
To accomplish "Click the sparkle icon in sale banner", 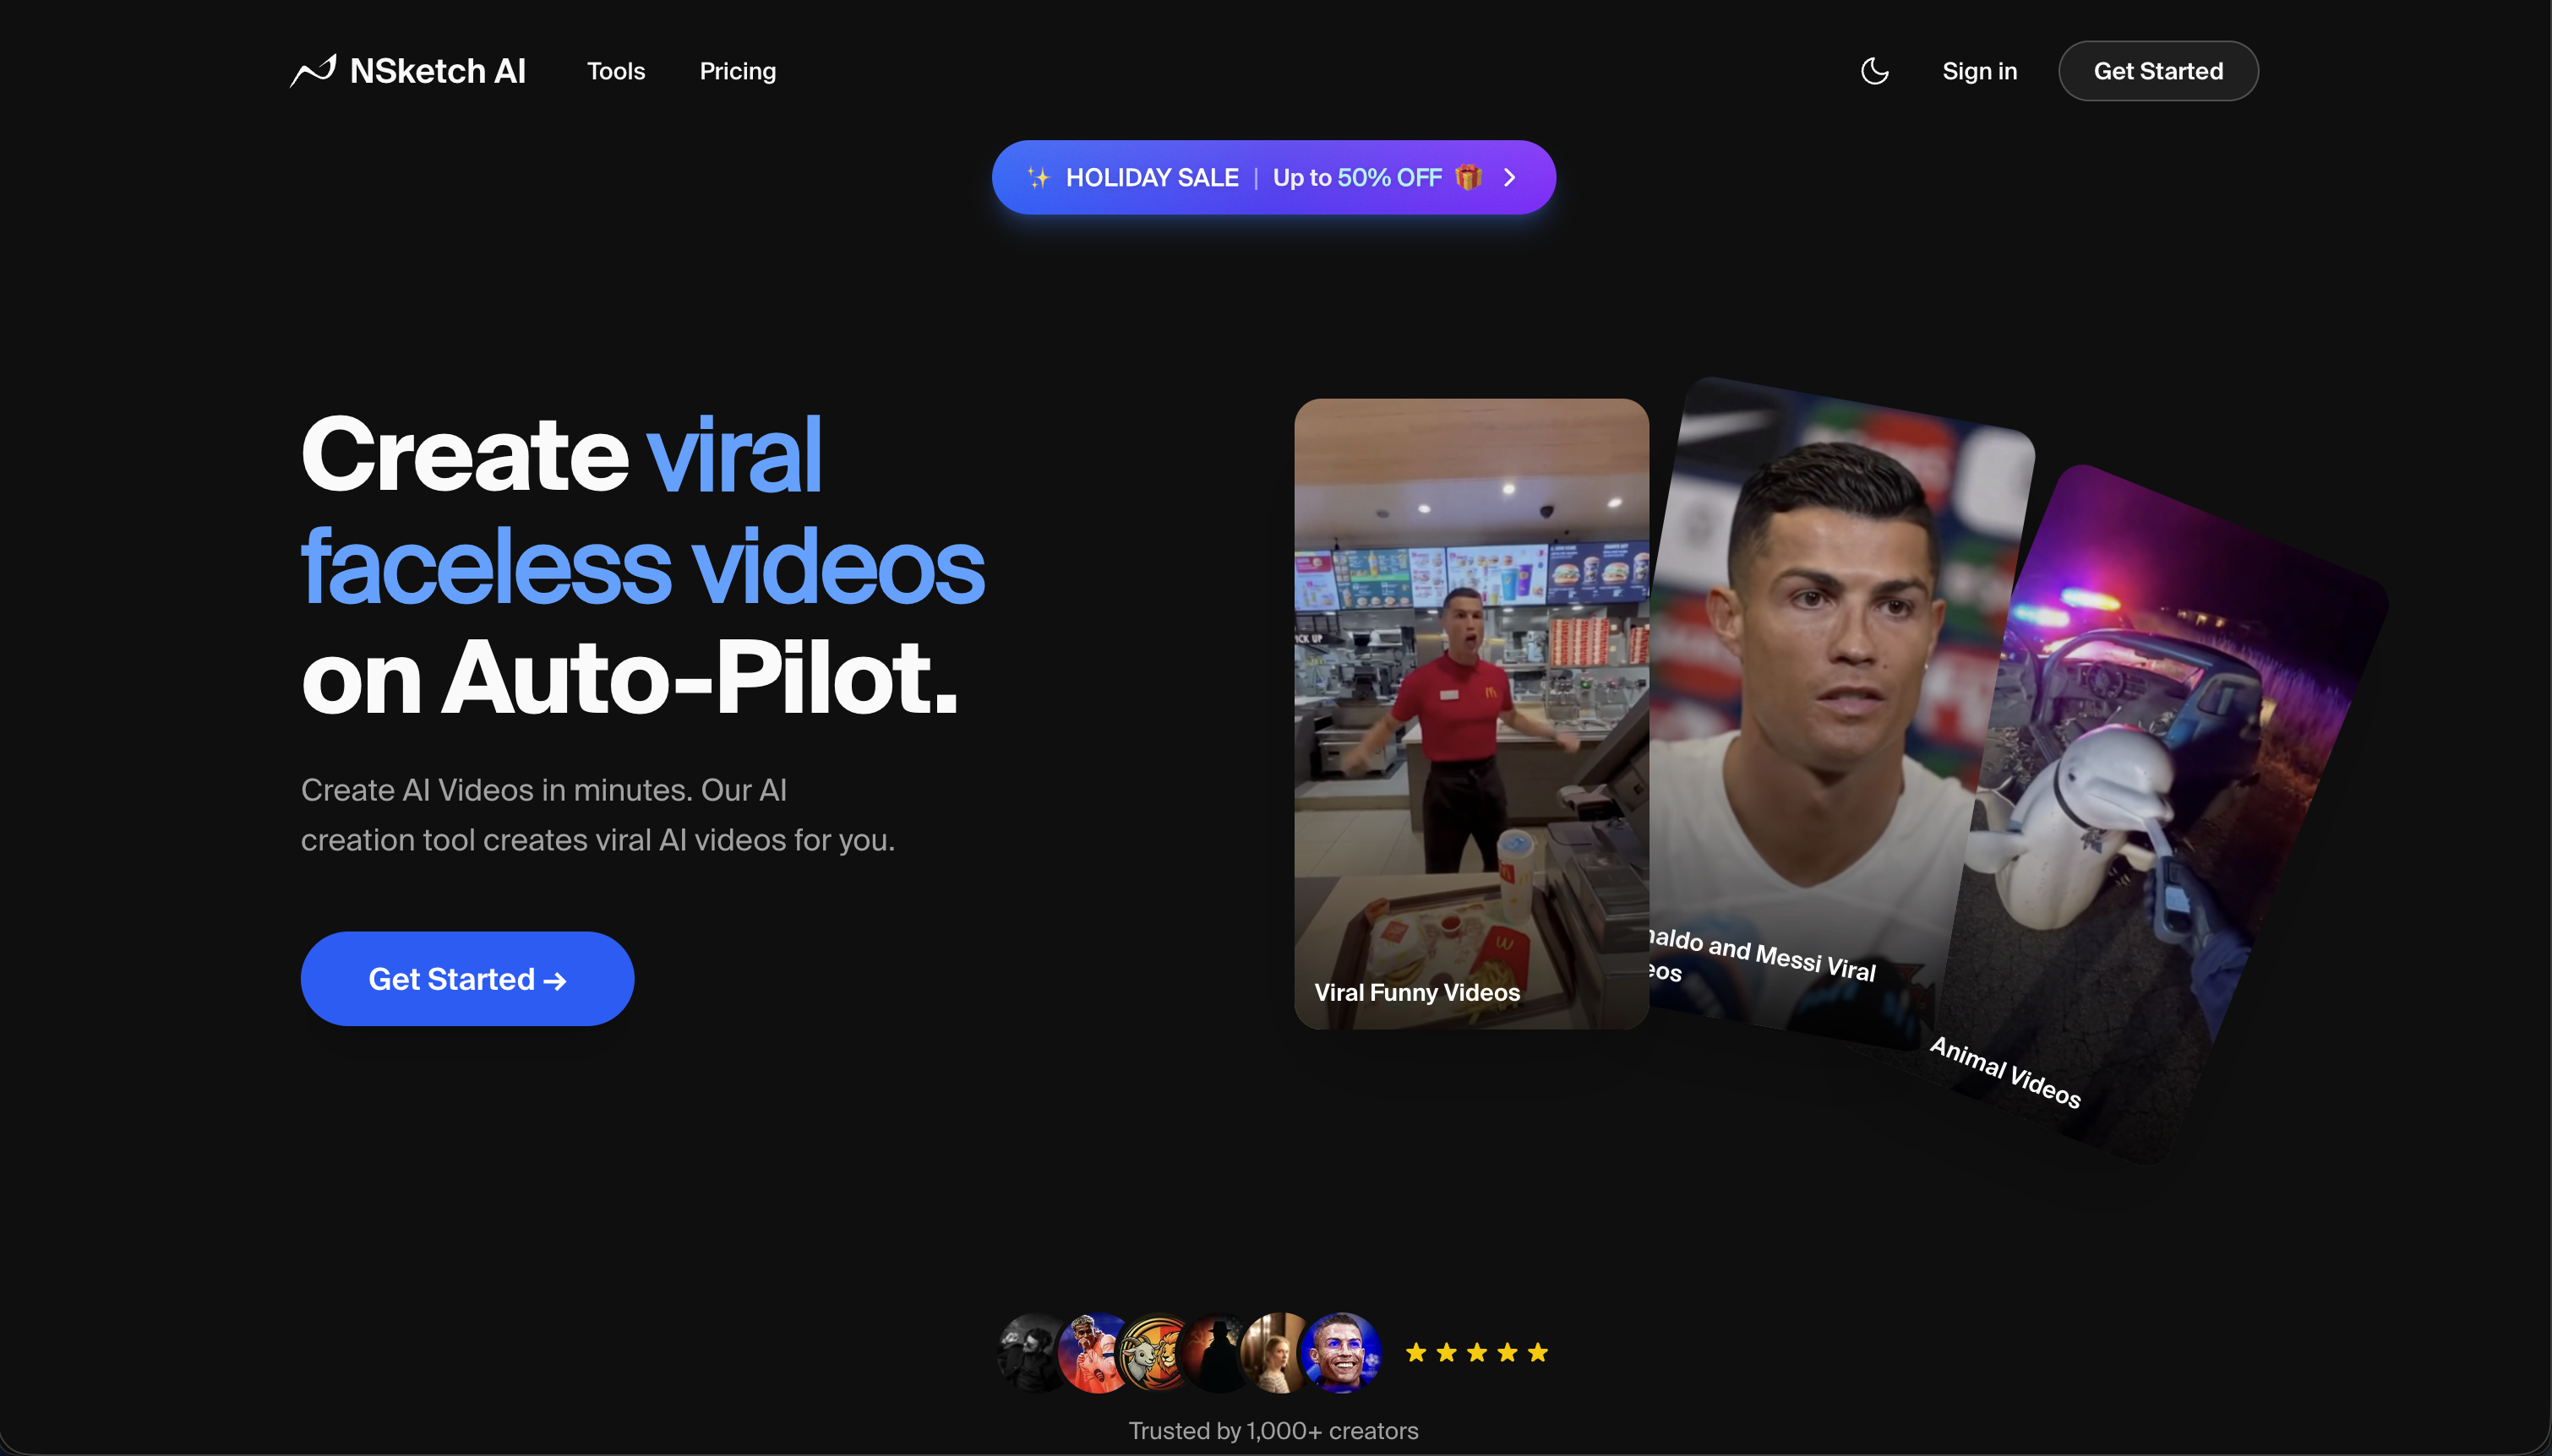I will pyautogui.click(x=1039, y=177).
